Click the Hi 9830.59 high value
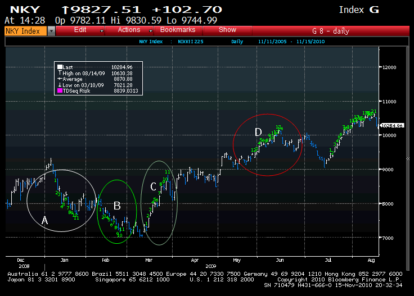414x296 pixels. pyautogui.click(x=136, y=20)
